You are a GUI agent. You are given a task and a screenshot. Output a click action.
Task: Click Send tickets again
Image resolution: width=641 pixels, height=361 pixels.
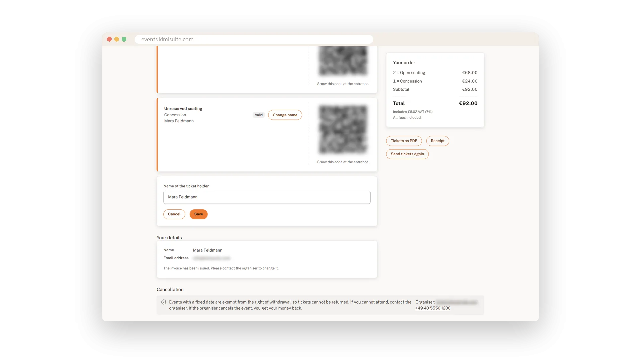tap(407, 154)
